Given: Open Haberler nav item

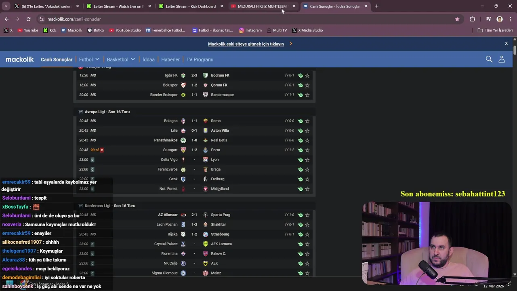Looking at the screenshot, I should (x=170, y=59).
